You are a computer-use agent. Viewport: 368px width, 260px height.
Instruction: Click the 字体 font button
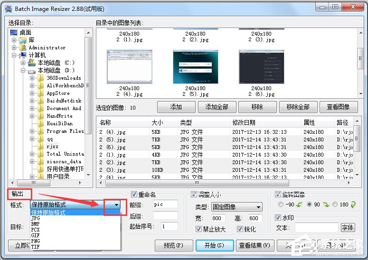click(348, 227)
